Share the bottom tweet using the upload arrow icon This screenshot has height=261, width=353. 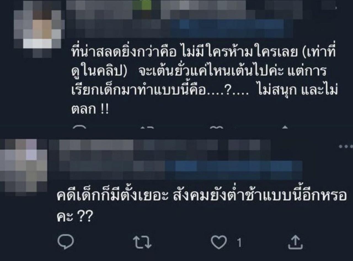click(x=295, y=242)
